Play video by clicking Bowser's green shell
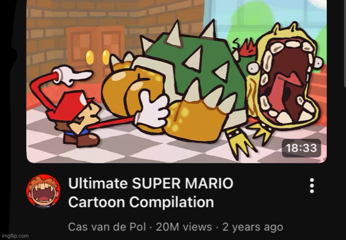The width and height of the screenshot is (346, 240). tap(194, 66)
